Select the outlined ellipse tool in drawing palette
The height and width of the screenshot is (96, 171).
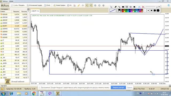point(131,7)
